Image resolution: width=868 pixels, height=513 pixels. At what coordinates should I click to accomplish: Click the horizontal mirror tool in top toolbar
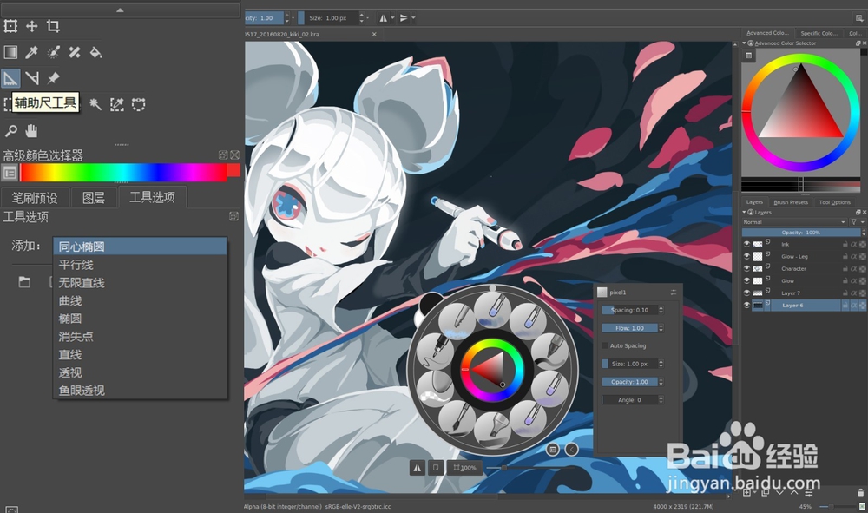pos(383,17)
